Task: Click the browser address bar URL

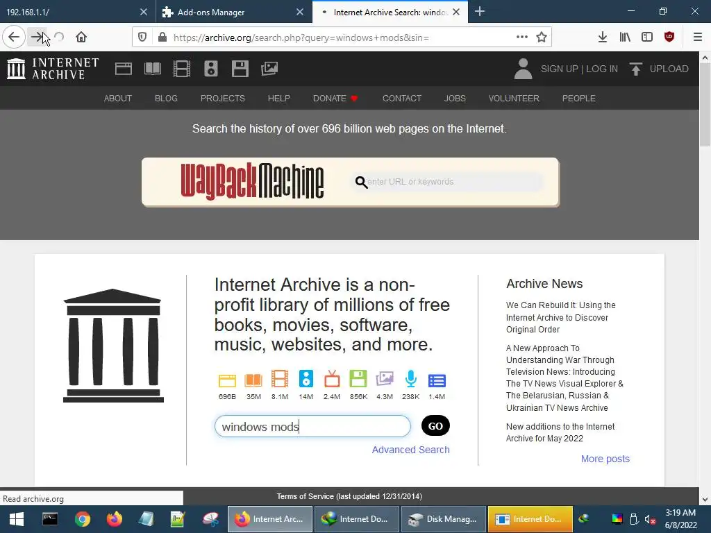Action: pyautogui.click(x=301, y=37)
